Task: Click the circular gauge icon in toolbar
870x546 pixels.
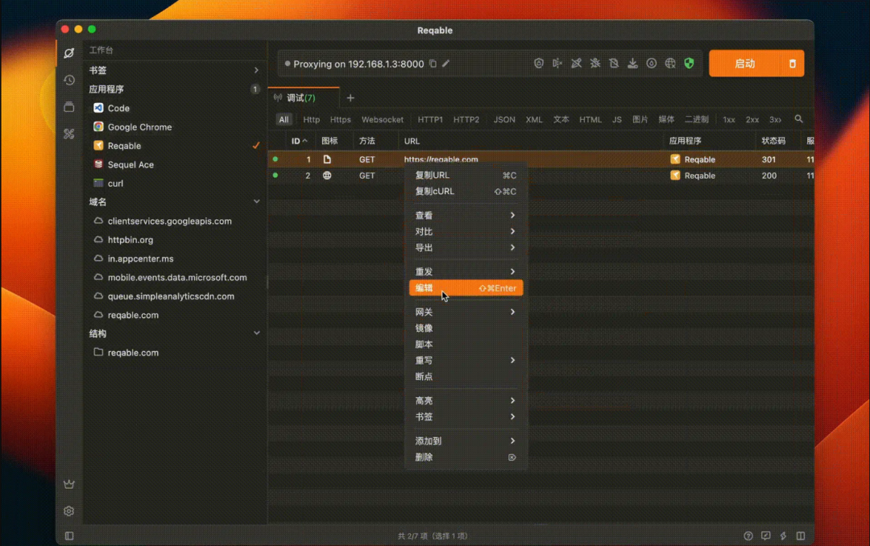Action: 652,64
